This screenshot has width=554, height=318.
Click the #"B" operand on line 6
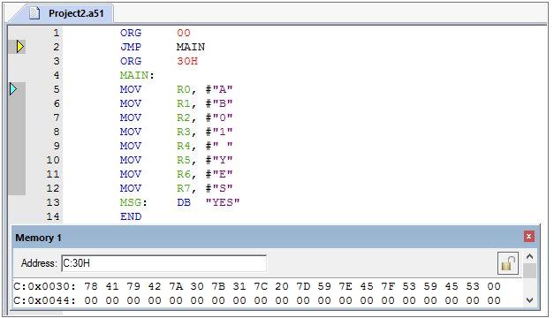(x=219, y=103)
